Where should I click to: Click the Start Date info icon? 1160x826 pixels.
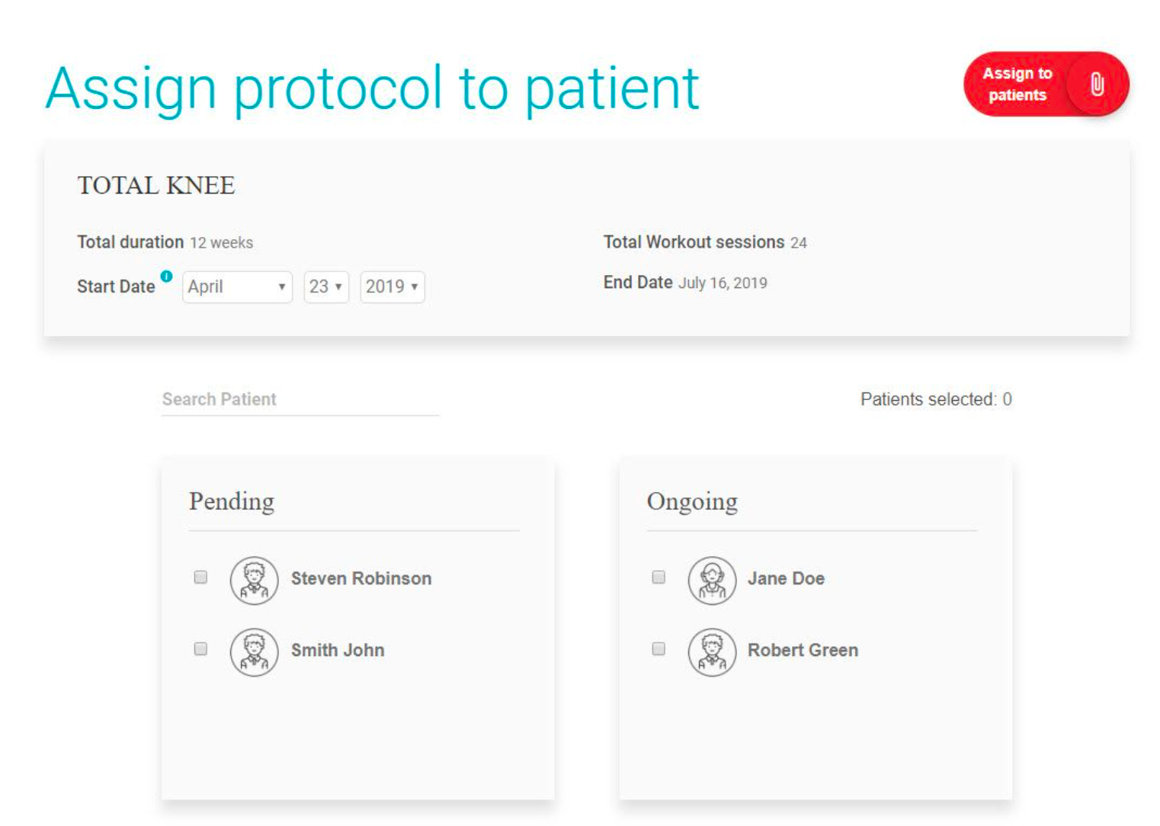click(x=166, y=276)
